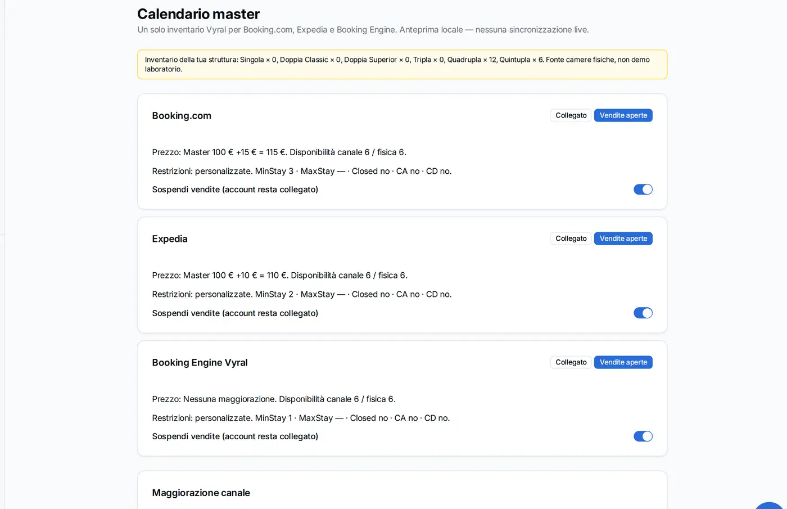The height and width of the screenshot is (509, 787).
Task: Click Collegato badge on Booking.com card
Action: 571,115
